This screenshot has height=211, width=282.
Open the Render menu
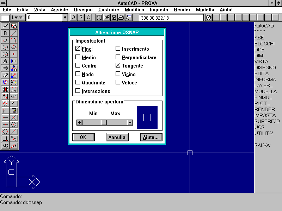pos(182,10)
